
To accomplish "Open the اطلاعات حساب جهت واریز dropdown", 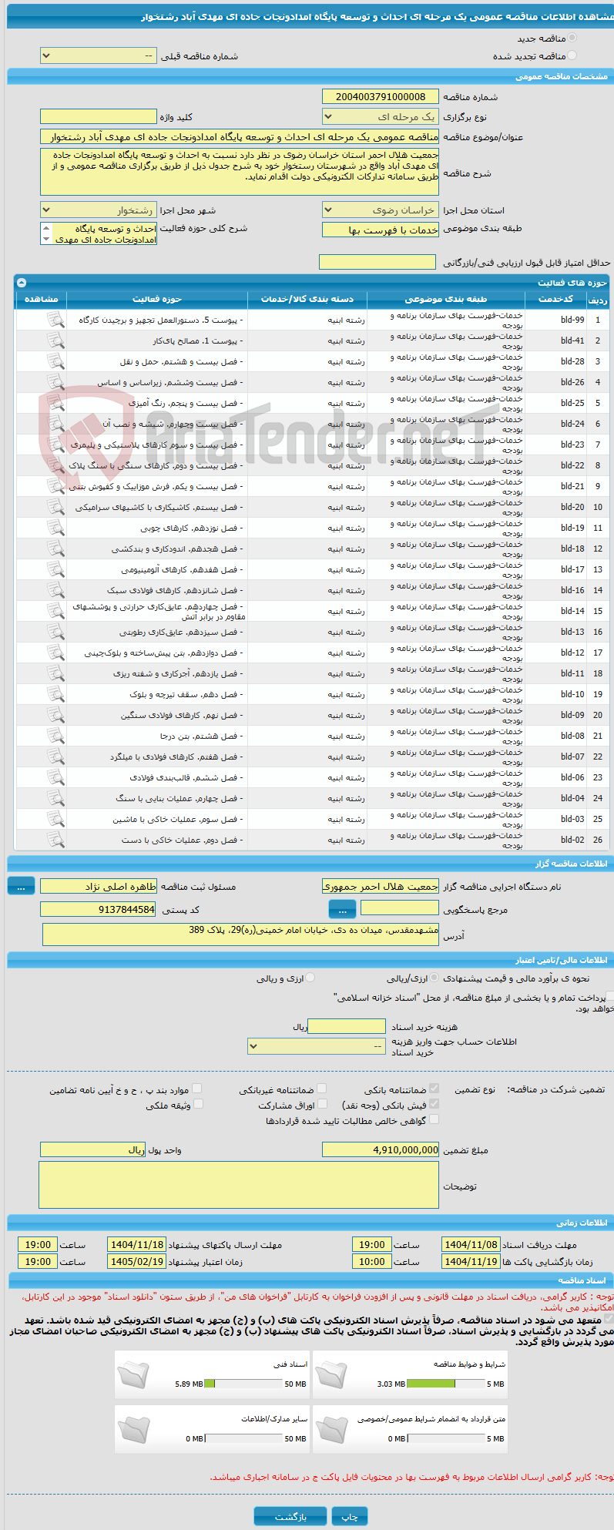I will coord(317,1046).
